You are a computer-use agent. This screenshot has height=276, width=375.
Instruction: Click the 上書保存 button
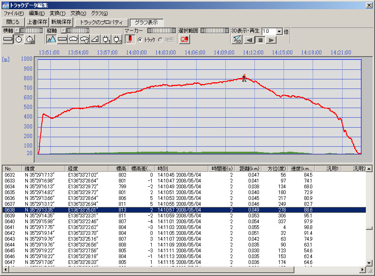(37, 22)
